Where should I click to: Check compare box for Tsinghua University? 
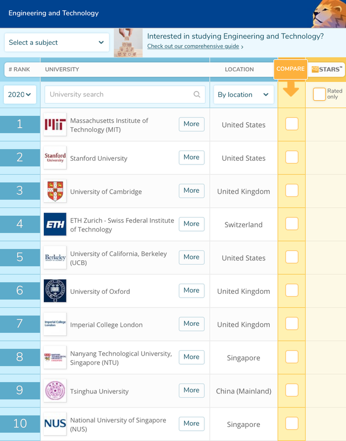[x=292, y=390]
